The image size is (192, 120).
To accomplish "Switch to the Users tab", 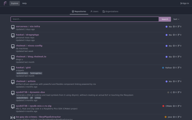I will (x=94, y=12).
